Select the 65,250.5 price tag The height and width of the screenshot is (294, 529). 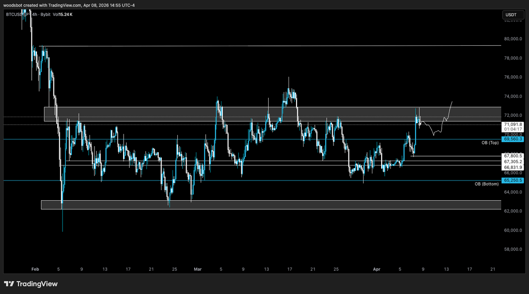pyautogui.click(x=513, y=180)
